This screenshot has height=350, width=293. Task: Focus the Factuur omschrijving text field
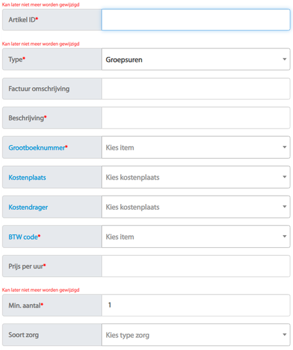pyautogui.click(x=196, y=88)
